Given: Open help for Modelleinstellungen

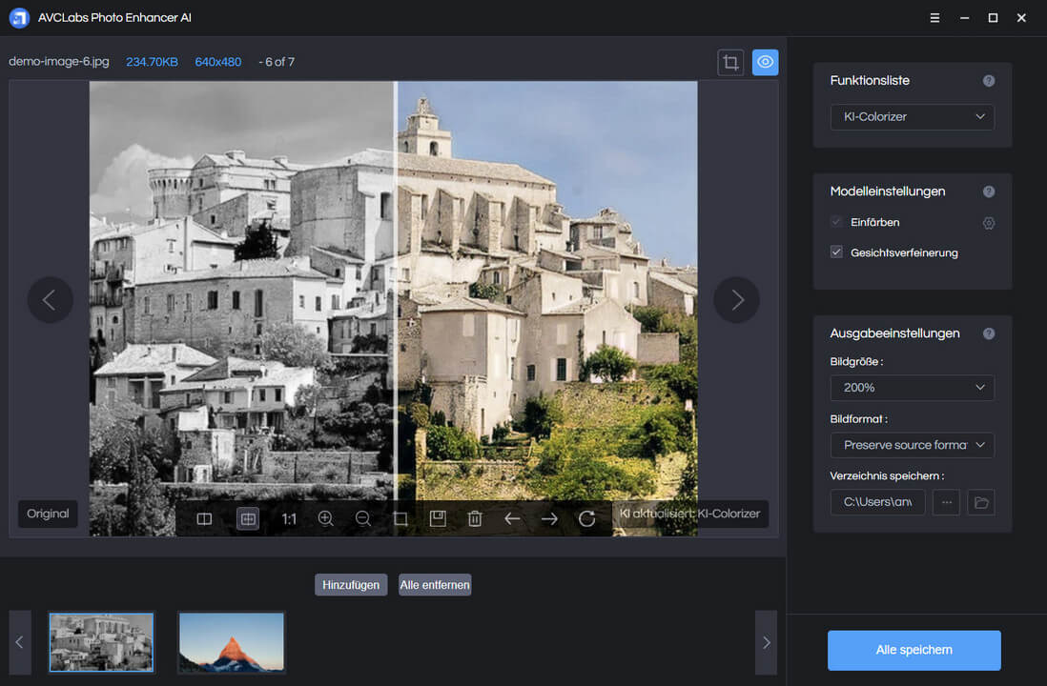Looking at the screenshot, I should point(989,192).
